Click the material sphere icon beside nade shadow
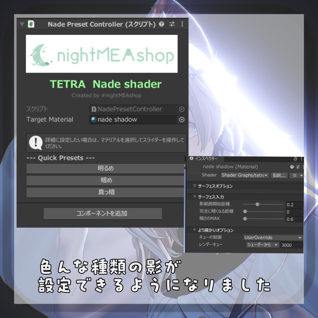Viewport: 318px width, 318px height. 94,120
